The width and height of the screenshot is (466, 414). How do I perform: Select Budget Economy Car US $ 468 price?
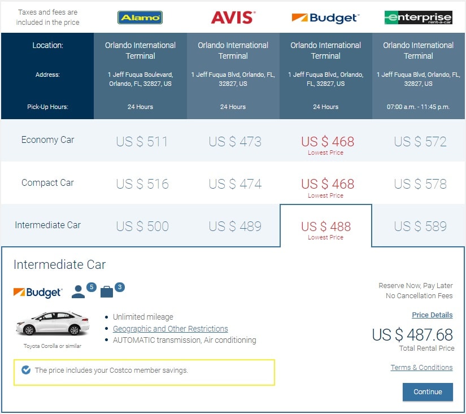(x=328, y=141)
